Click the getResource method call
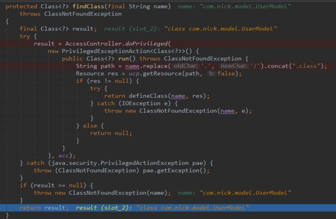 coord(162,74)
